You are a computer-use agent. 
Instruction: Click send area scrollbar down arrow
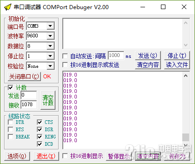click(x=186, y=45)
